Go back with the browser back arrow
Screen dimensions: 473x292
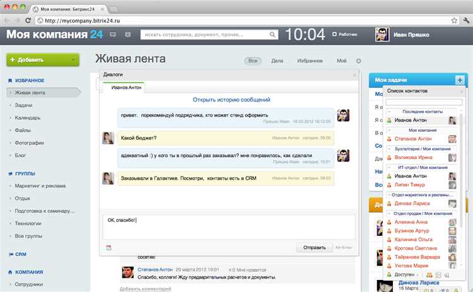(x=7, y=21)
